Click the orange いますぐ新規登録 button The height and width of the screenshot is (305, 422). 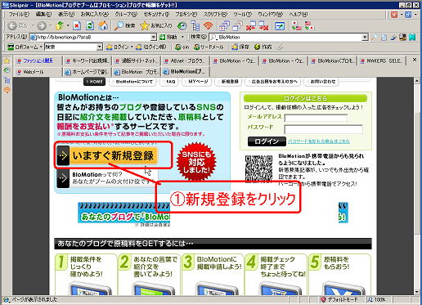point(107,155)
